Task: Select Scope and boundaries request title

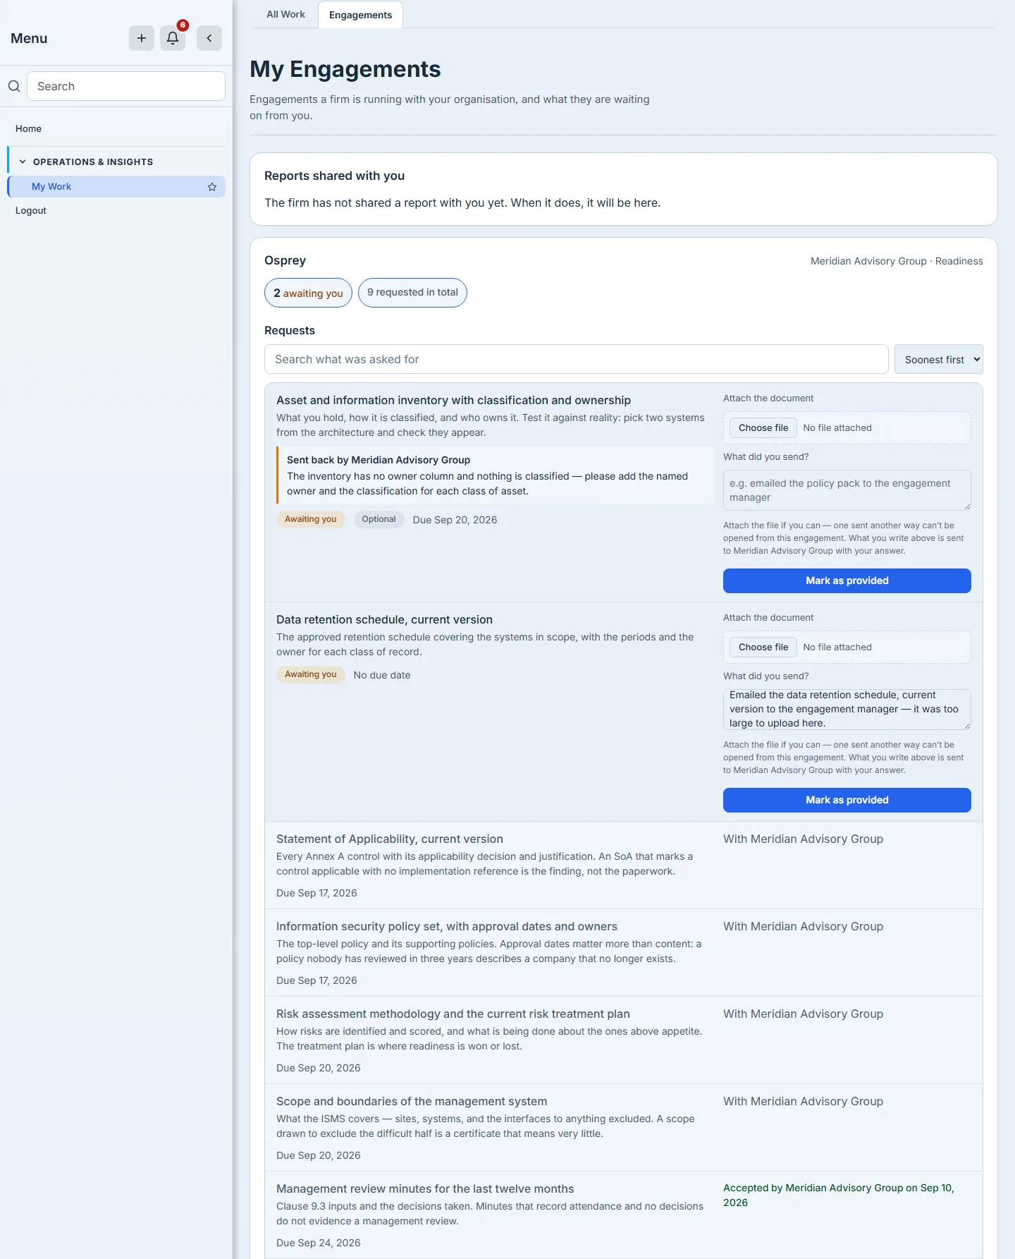Action: pyautogui.click(x=412, y=1101)
